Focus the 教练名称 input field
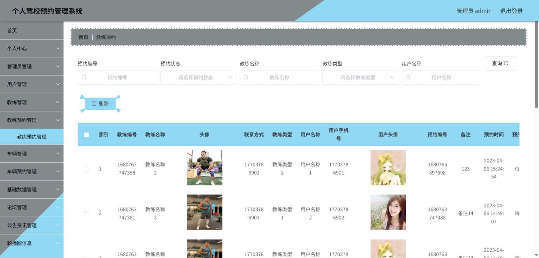This screenshot has height=258, width=539. pyautogui.click(x=279, y=78)
